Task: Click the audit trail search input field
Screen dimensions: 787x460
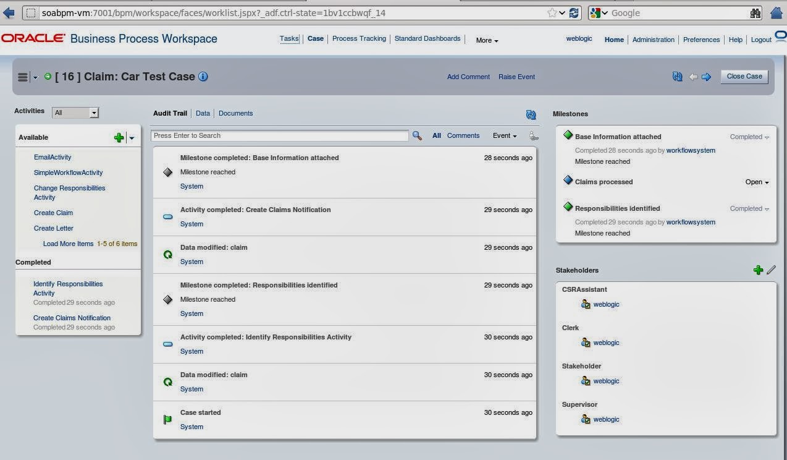Action: tap(278, 135)
